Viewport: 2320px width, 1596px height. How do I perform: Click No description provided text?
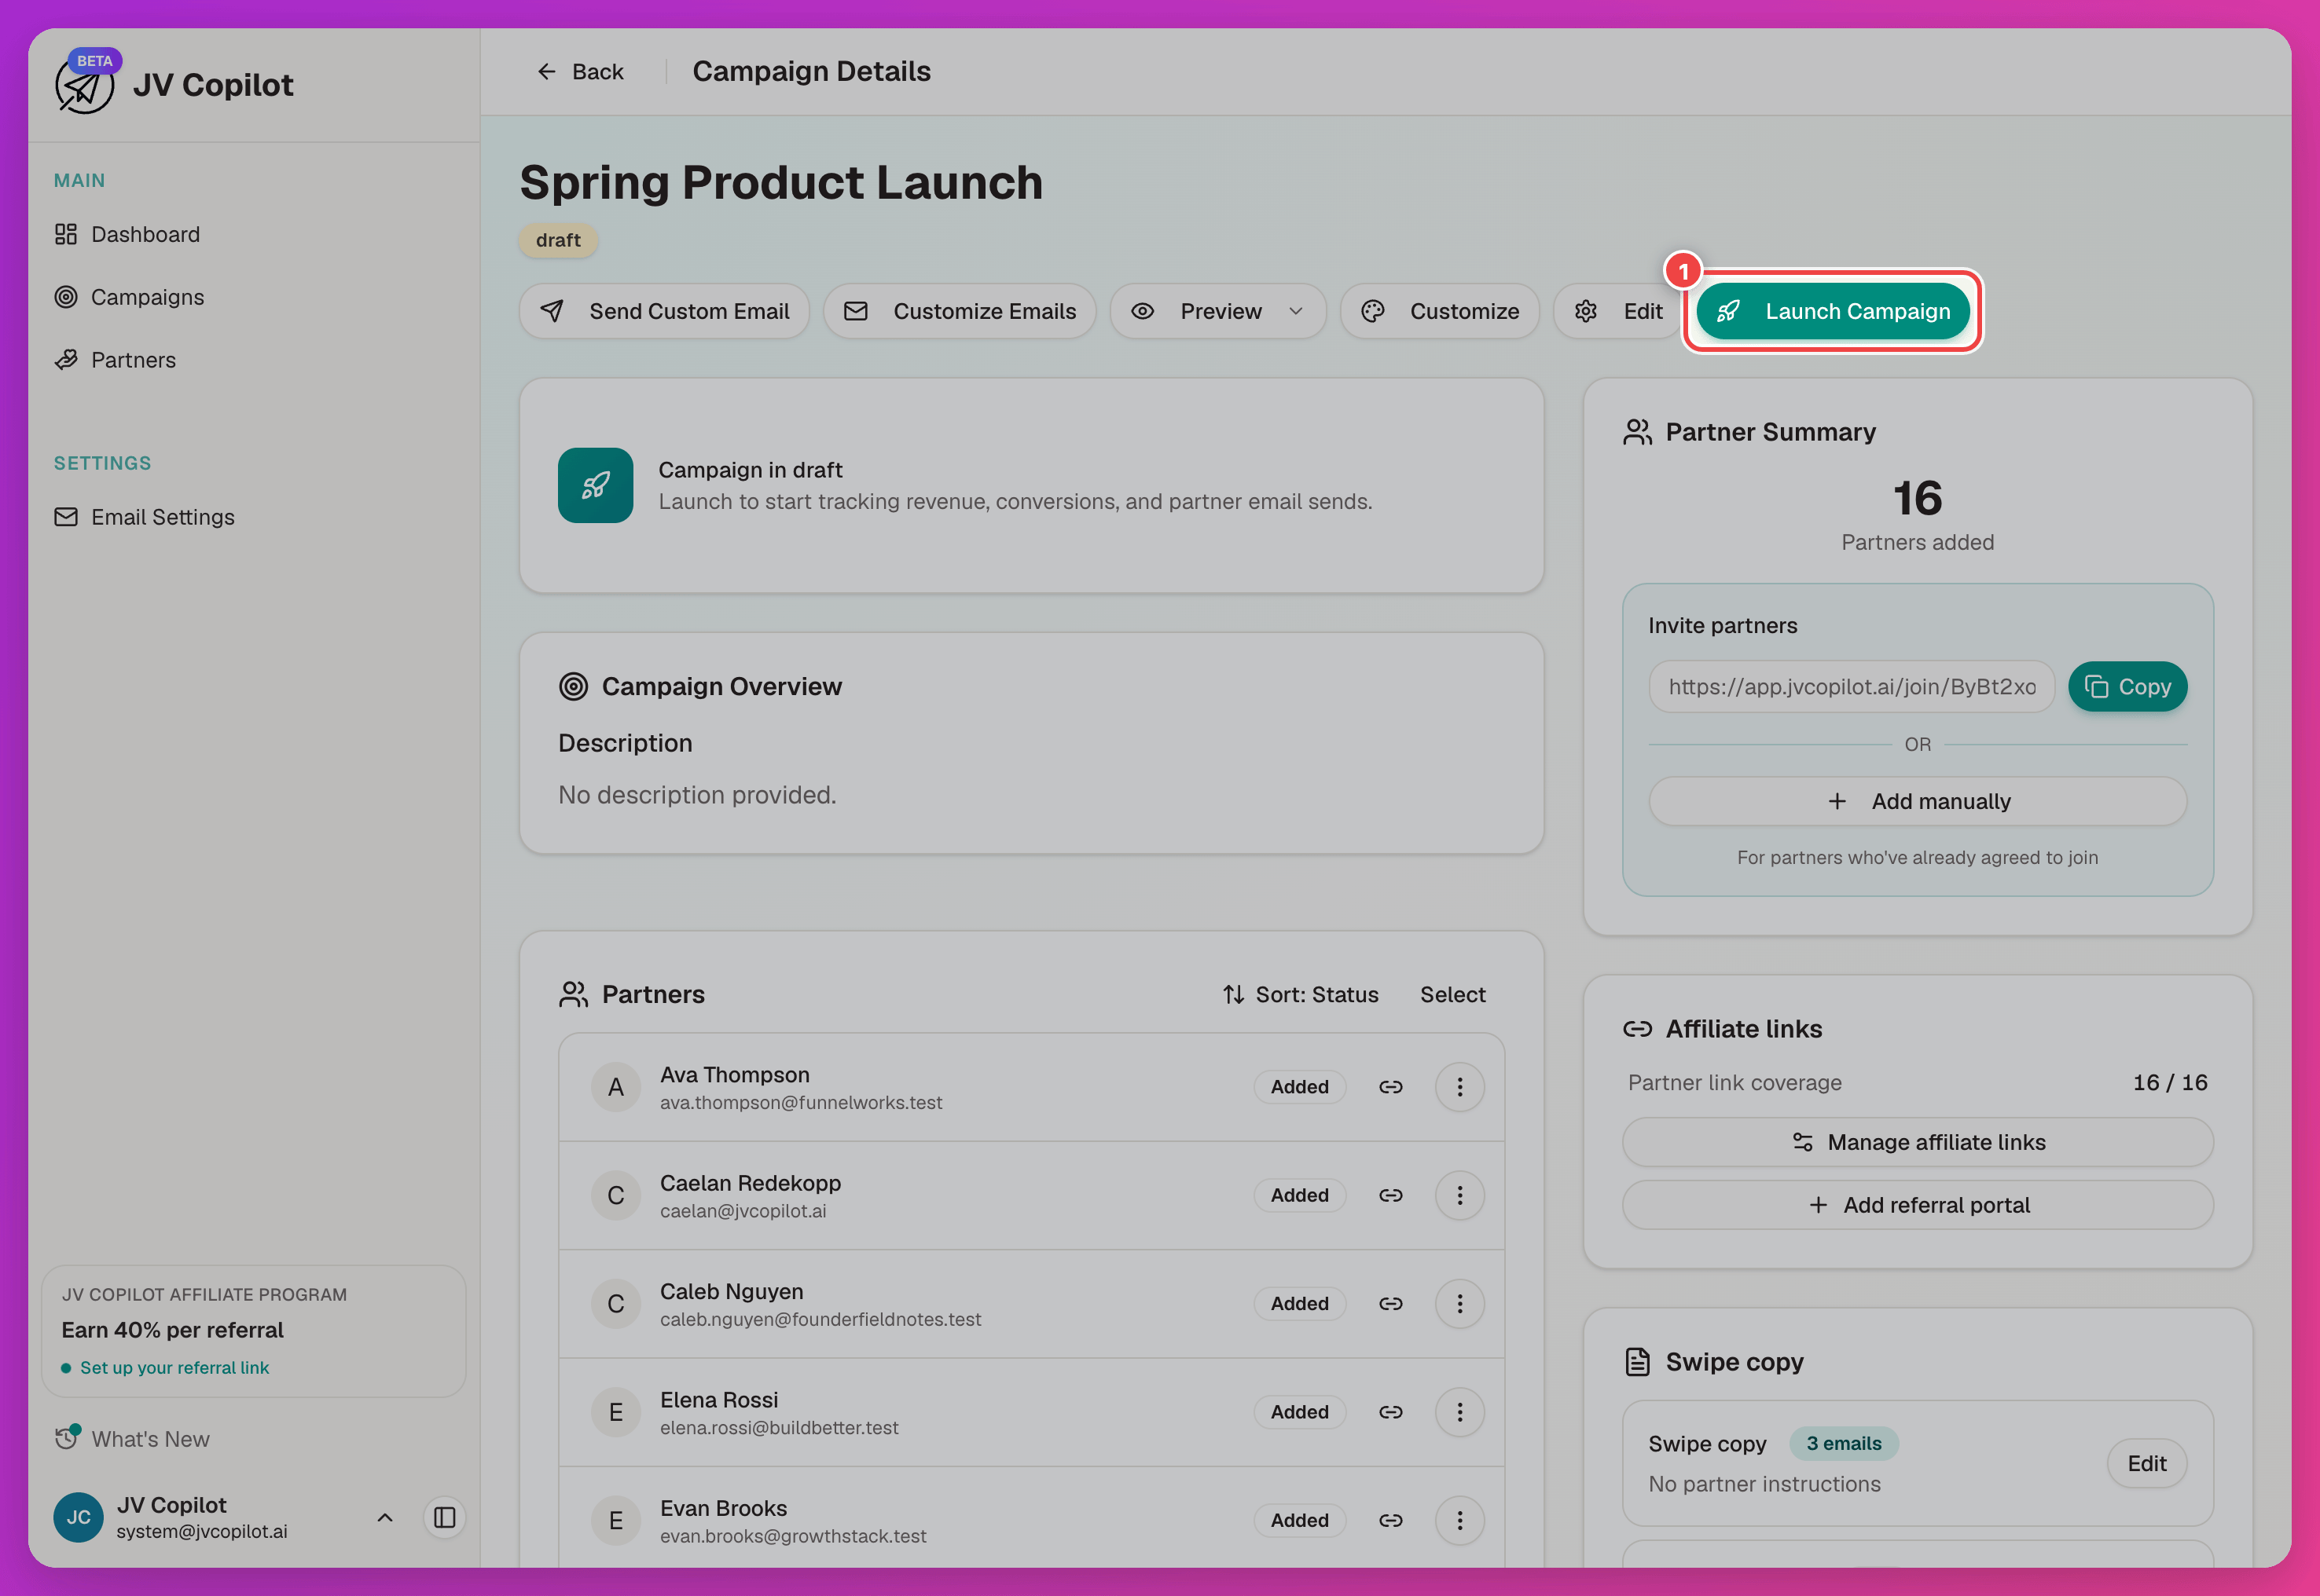coord(697,795)
